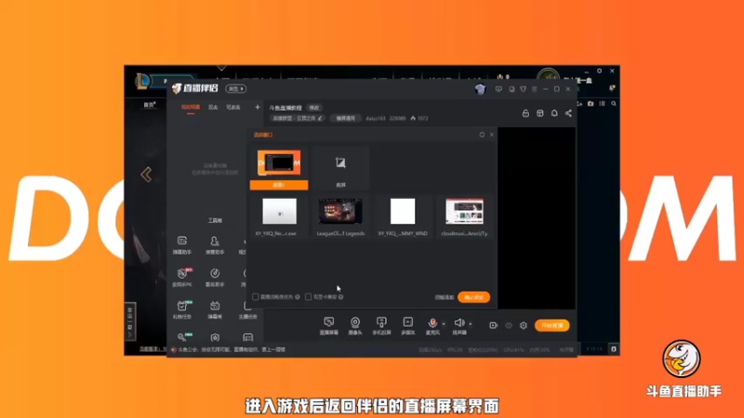744x418 pixels.
Task: Open the Danmu Show (弹幕秀) tool
Action: (x=215, y=309)
